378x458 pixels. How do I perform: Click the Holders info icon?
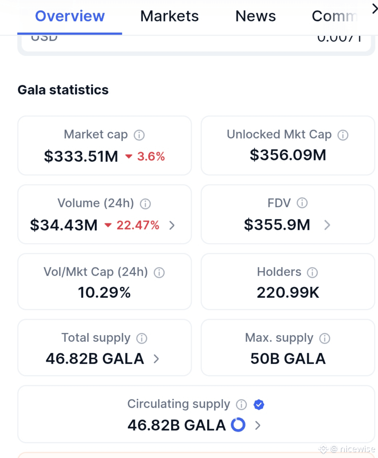[x=312, y=272]
